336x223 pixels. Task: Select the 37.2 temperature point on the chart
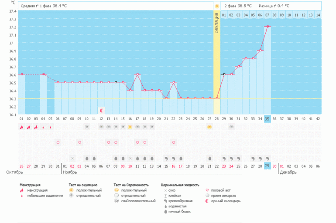(x=267, y=27)
